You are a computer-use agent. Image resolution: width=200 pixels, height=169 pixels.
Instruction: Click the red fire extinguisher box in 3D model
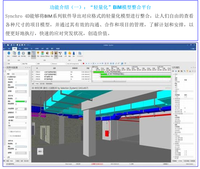pos(107,134)
